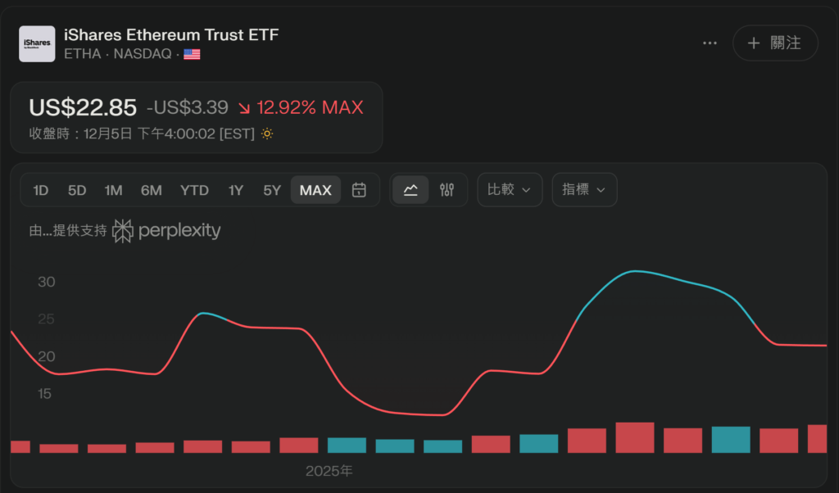Click the iShares logo icon
This screenshot has width=839, height=493.
pyautogui.click(x=37, y=43)
